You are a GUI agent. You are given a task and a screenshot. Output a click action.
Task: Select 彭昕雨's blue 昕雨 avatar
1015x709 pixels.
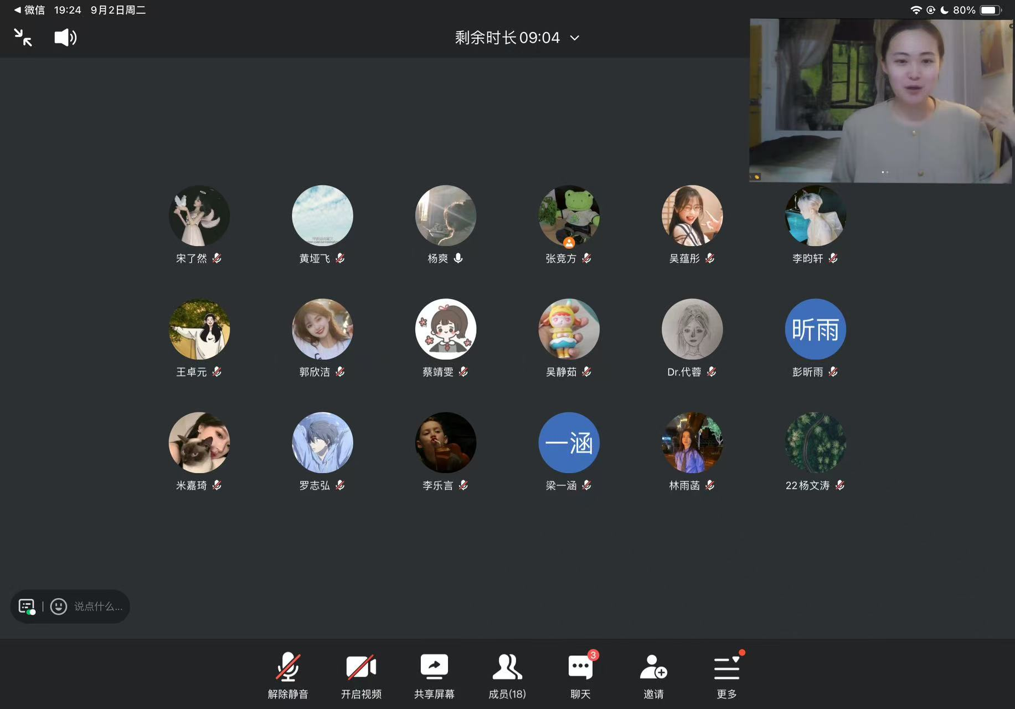tap(815, 330)
